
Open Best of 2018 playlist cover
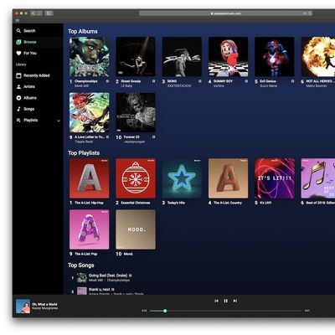point(318,178)
